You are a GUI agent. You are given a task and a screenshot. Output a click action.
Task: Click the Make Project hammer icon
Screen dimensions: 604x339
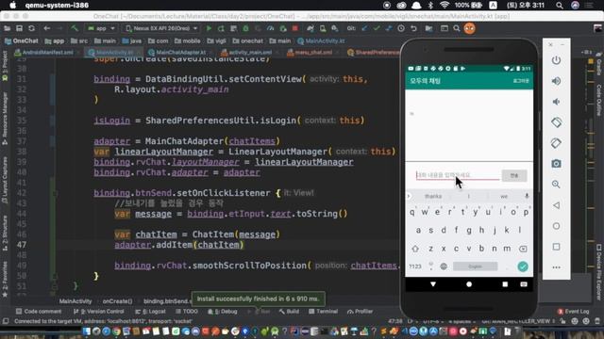(75, 28)
